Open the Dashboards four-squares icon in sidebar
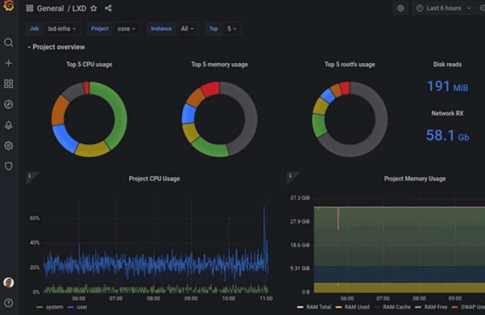Viewport: 485px width, 315px height. click(8, 84)
